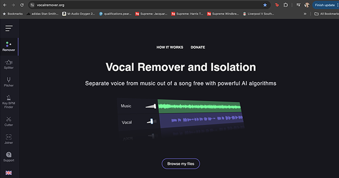This screenshot has width=339, height=178.
Task: Open the M-Audio Oxygen bookmark
Action: pyautogui.click(x=79, y=14)
